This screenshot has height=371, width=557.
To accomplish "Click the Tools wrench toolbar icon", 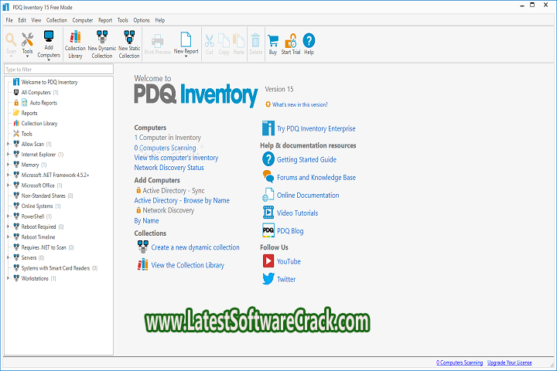I will tap(28, 39).
